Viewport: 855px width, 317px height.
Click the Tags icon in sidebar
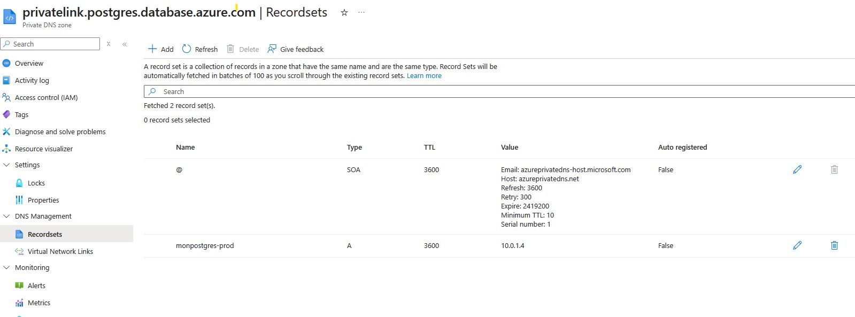[6, 114]
